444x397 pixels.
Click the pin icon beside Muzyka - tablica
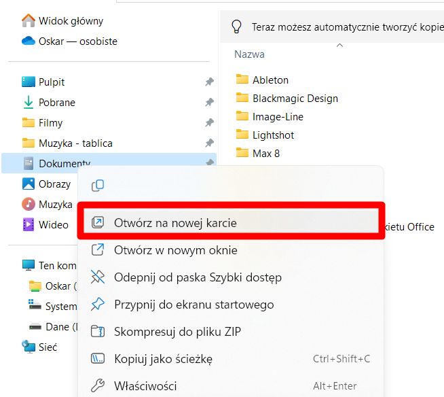(x=209, y=143)
